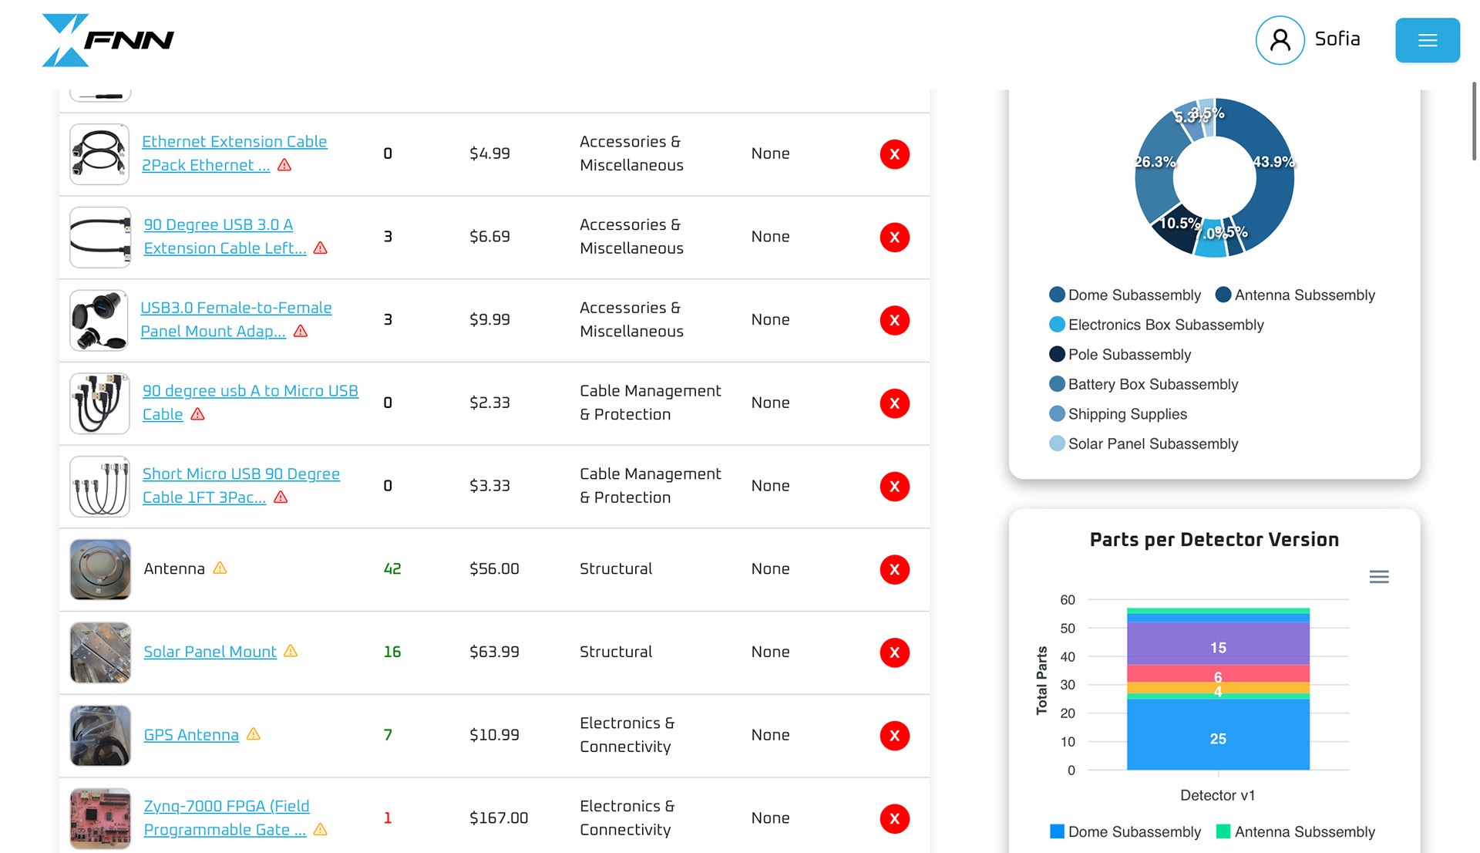Open the Parts per Detector chart menu
Viewport: 1480px width, 853px height.
[1378, 577]
